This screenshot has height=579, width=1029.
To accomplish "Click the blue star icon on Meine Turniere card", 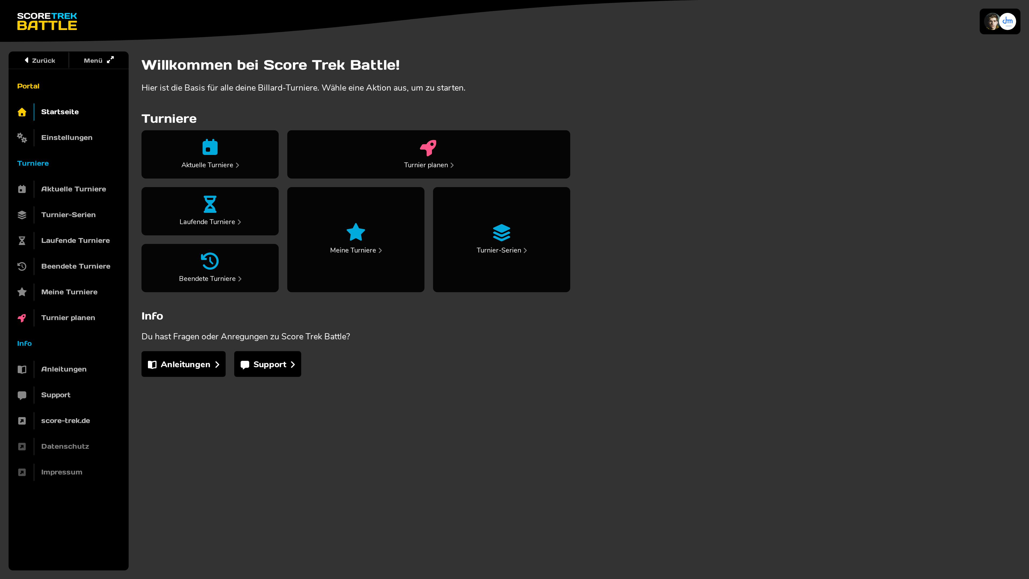I will [x=356, y=232].
